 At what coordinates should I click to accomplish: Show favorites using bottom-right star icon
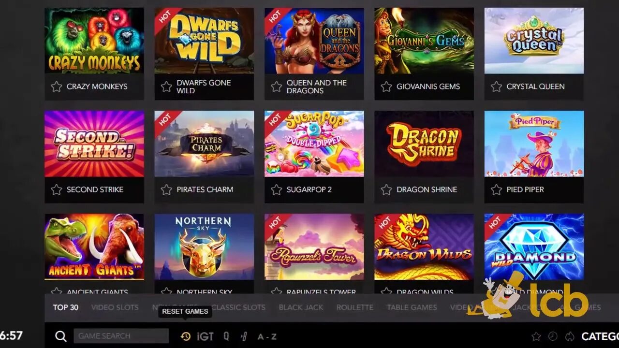click(536, 336)
